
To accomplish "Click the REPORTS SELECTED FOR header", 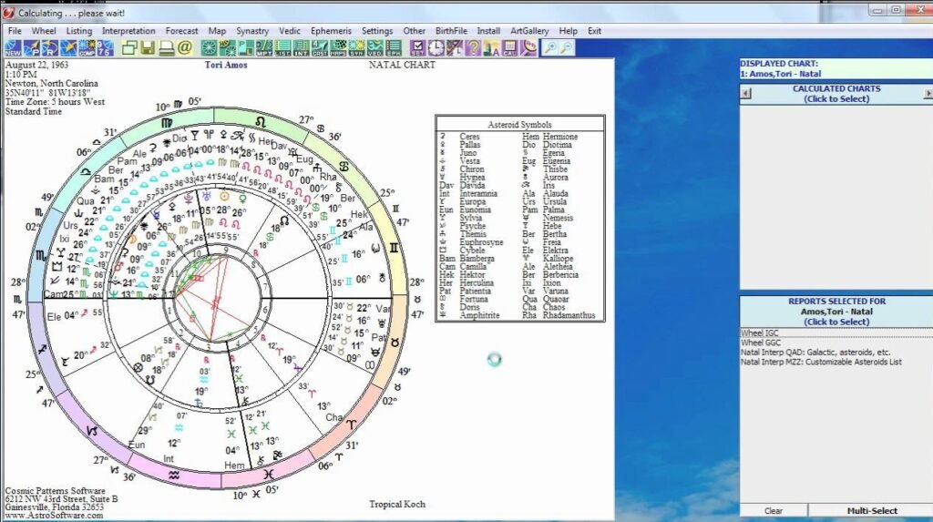I will 836,302.
